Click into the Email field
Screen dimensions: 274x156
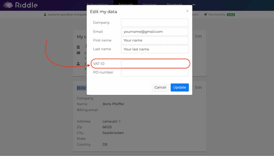[x=155, y=32]
